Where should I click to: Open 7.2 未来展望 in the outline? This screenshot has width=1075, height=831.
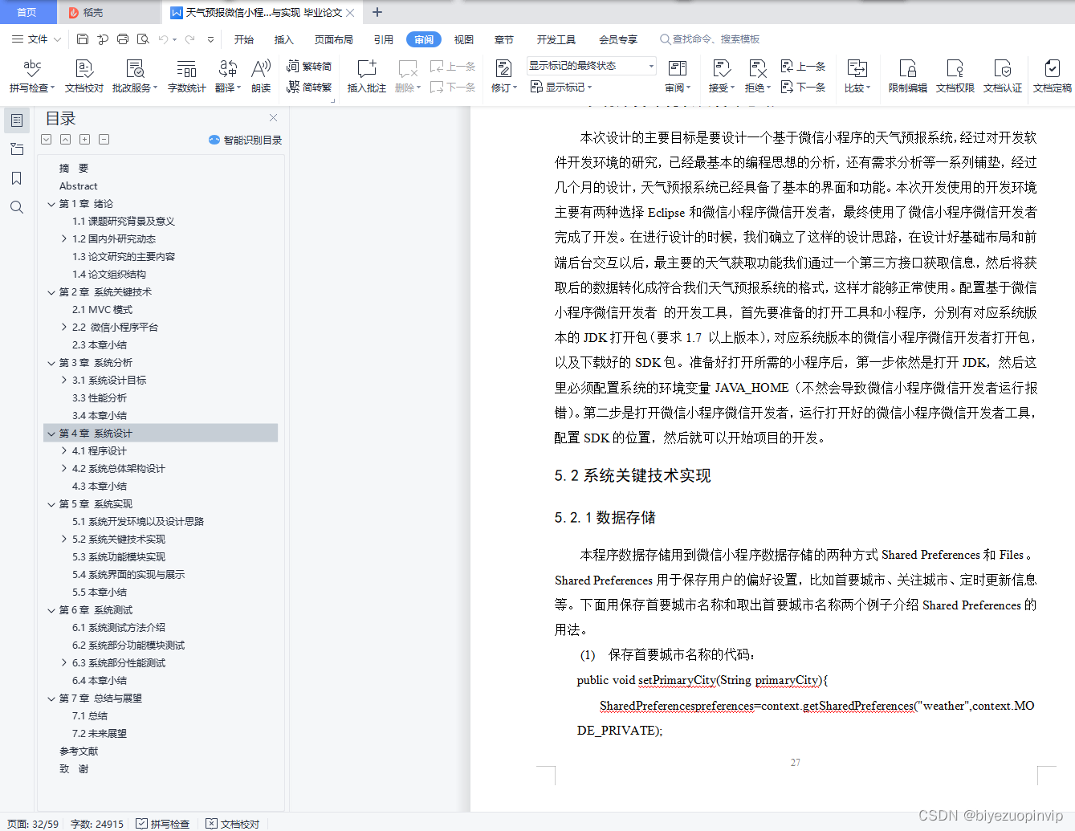[x=100, y=734]
